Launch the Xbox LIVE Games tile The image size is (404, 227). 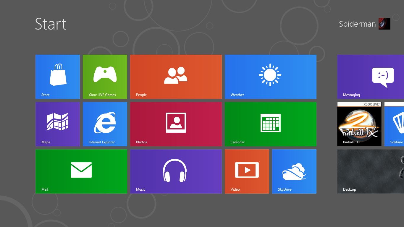click(105, 77)
